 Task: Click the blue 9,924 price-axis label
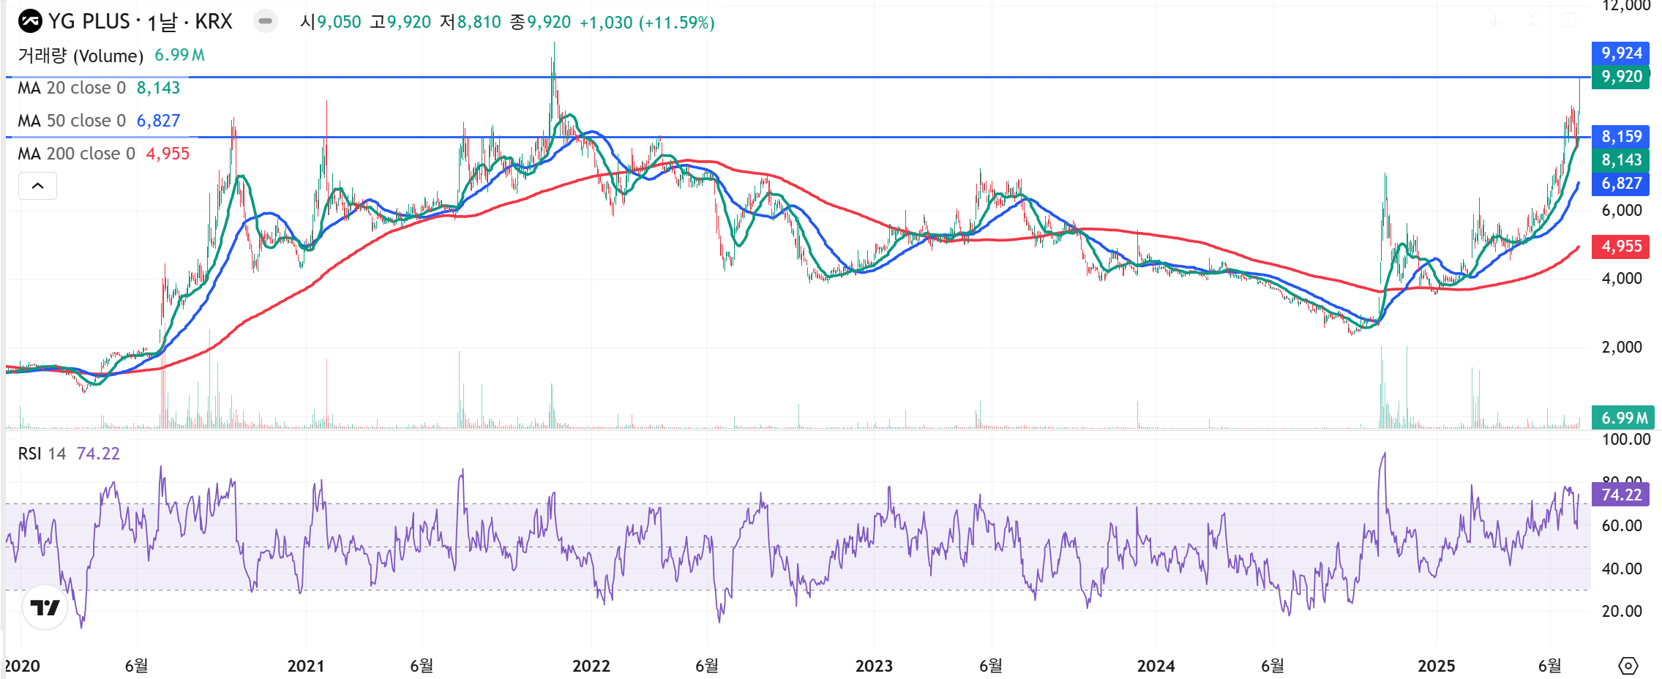(1620, 53)
